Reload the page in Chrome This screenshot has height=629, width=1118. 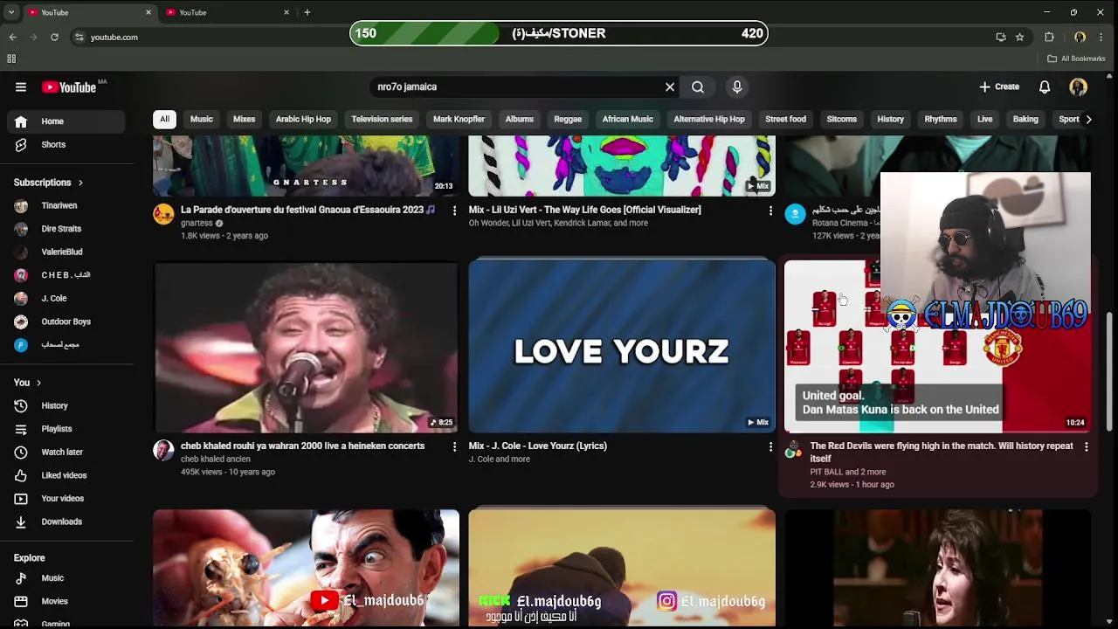click(54, 37)
